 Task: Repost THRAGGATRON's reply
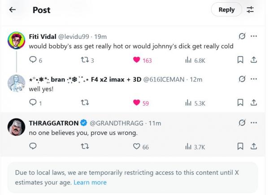tap(85, 146)
